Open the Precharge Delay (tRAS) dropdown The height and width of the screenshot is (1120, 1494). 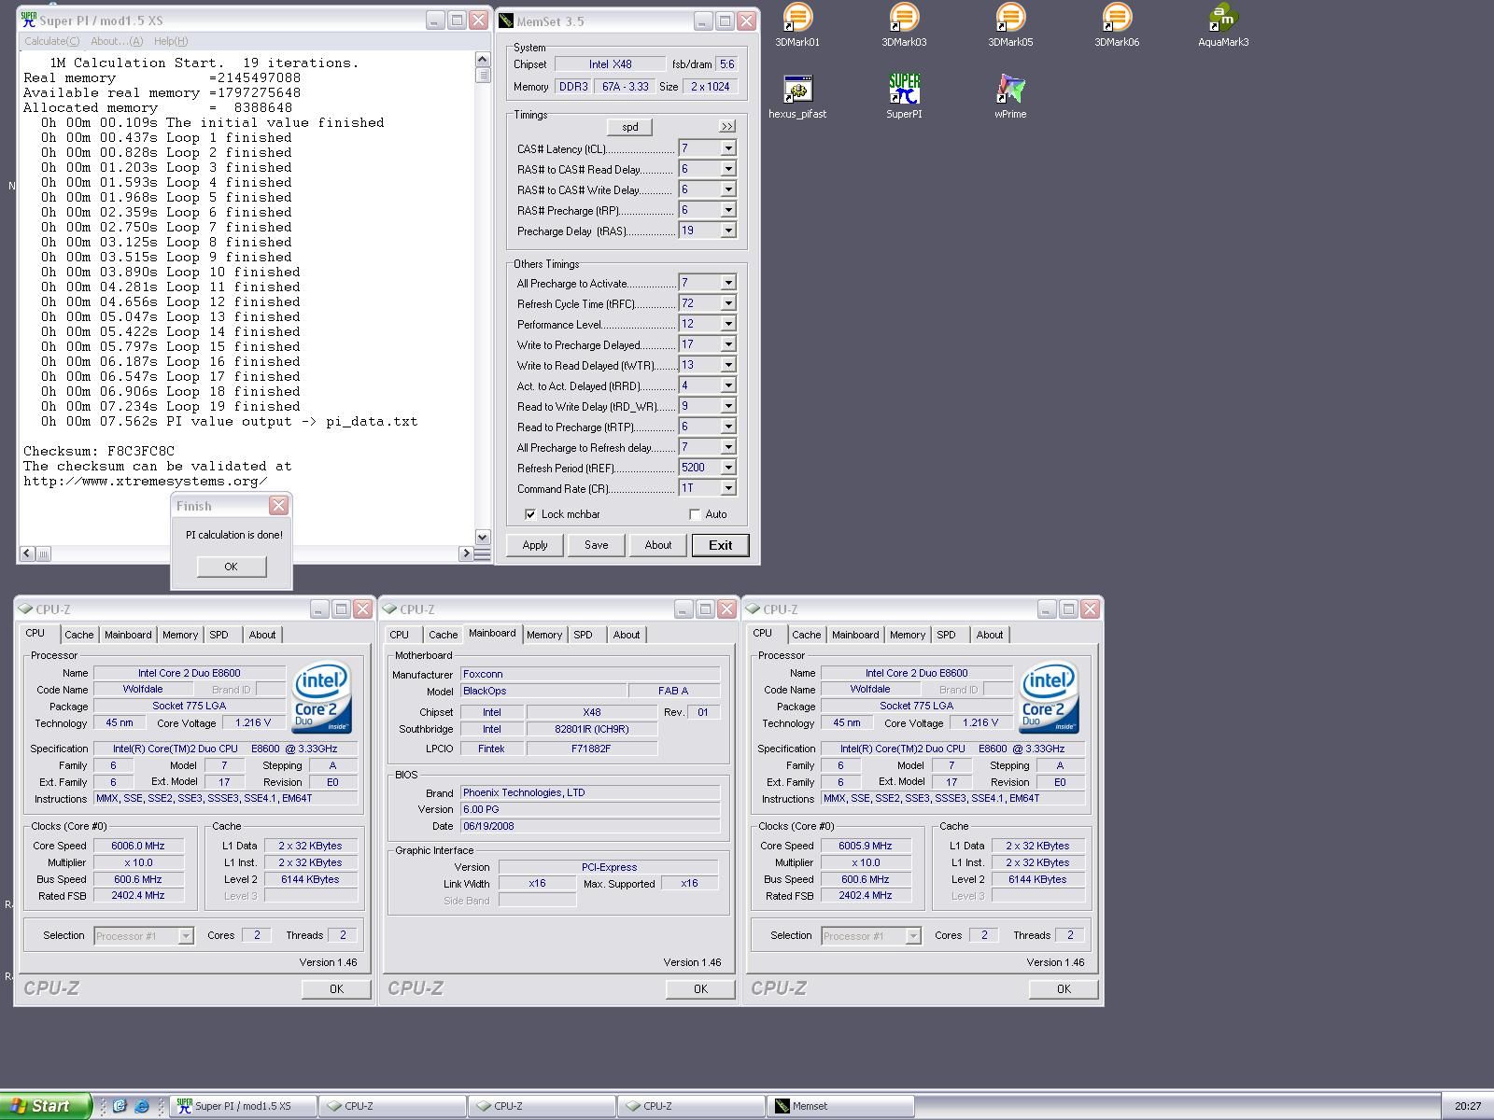(727, 231)
